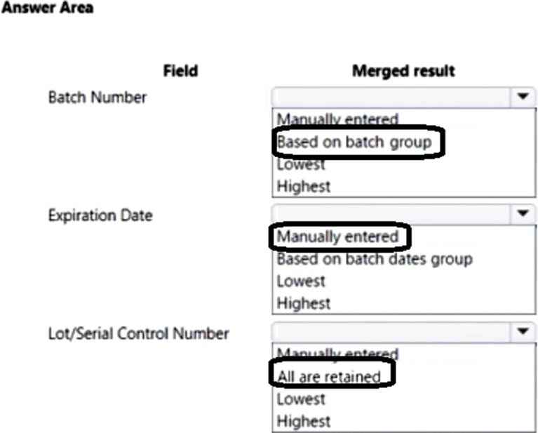Choose 'Lowest' under Lot/Serial Control Number
The image size is (538, 433).
[301, 399]
